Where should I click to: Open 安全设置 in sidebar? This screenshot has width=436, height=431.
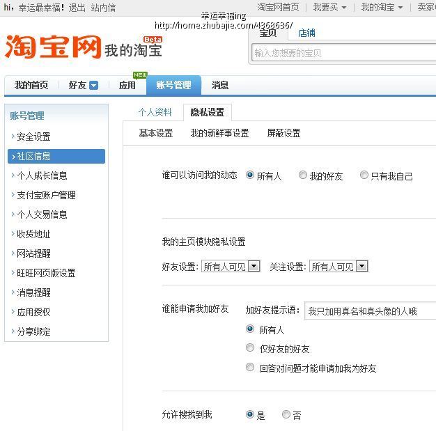[33, 136]
